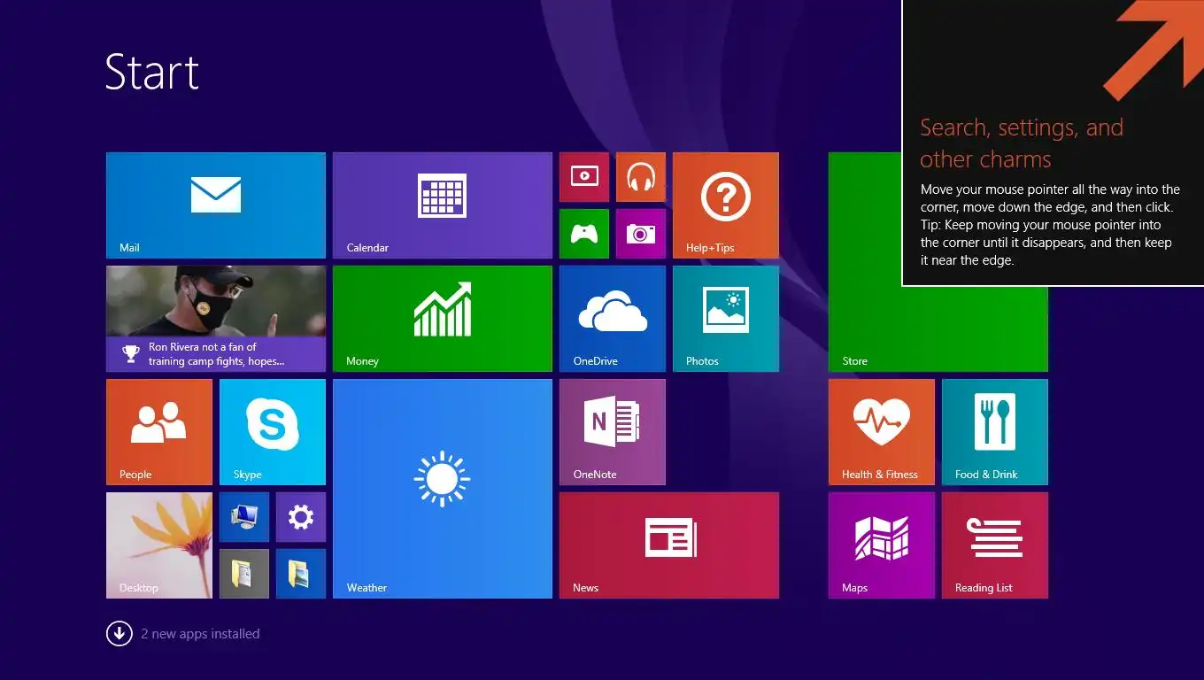The image size is (1204, 680).
Task: Launch the Maps tile
Action: coord(882,545)
